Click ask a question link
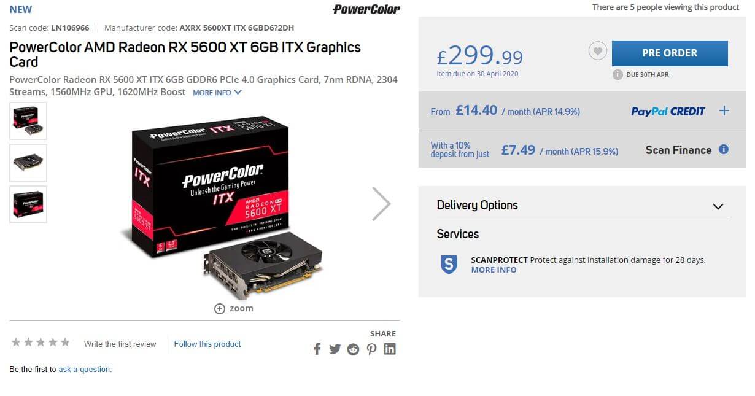 (85, 369)
